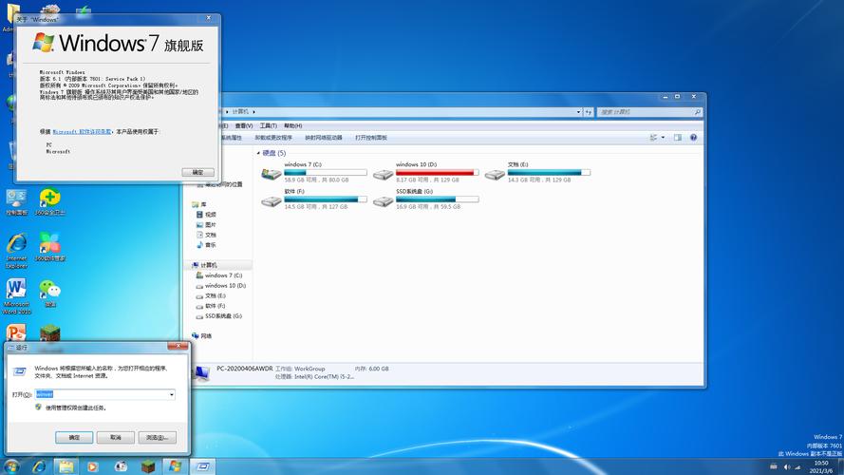Click the refresh button beside address bar
Screen dimensions: 844x475
589,112
